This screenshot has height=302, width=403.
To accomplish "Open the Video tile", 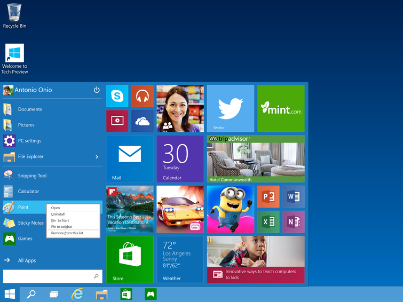I will point(117,121).
